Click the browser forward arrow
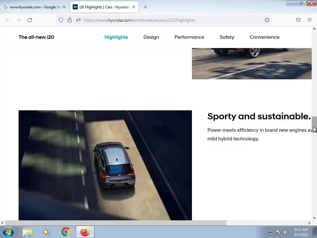The height and width of the screenshot is (238, 317). pos(19,20)
